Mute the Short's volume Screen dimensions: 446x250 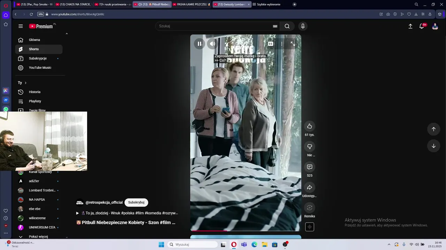point(212,44)
